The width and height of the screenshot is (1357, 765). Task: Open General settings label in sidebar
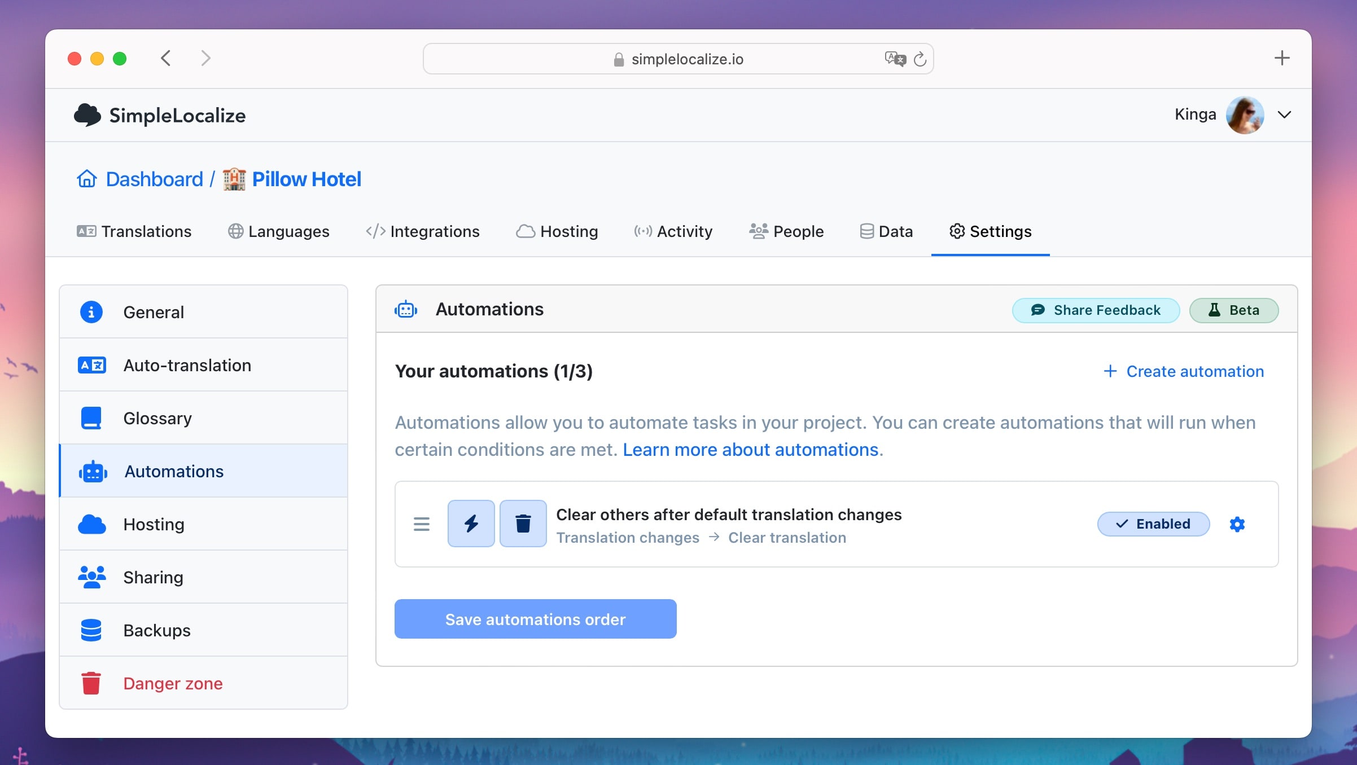[154, 312]
